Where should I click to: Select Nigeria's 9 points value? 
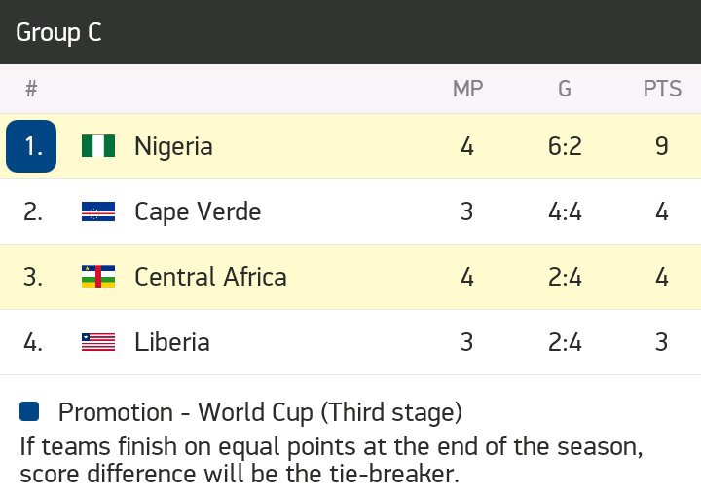(662, 146)
